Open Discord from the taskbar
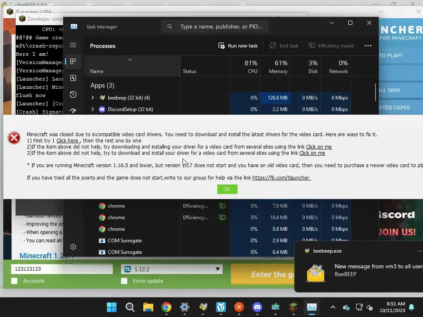The width and height of the screenshot is (423, 317). tap(257, 307)
